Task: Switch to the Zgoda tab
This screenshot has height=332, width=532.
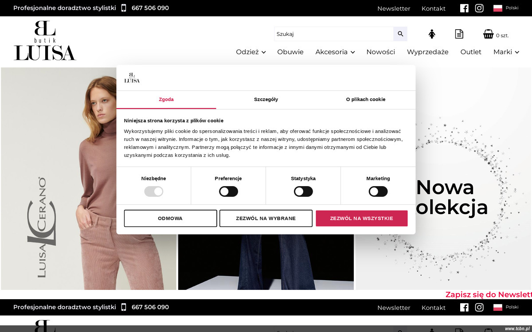Action: [x=166, y=99]
